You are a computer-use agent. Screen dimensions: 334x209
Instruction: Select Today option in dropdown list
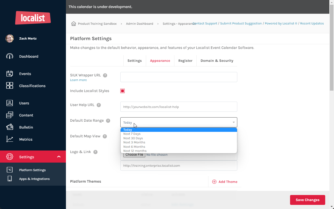point(179,130)
